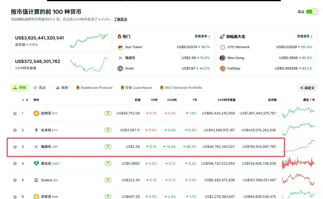Click the Tether USDT coin icon

click(36, 163)
